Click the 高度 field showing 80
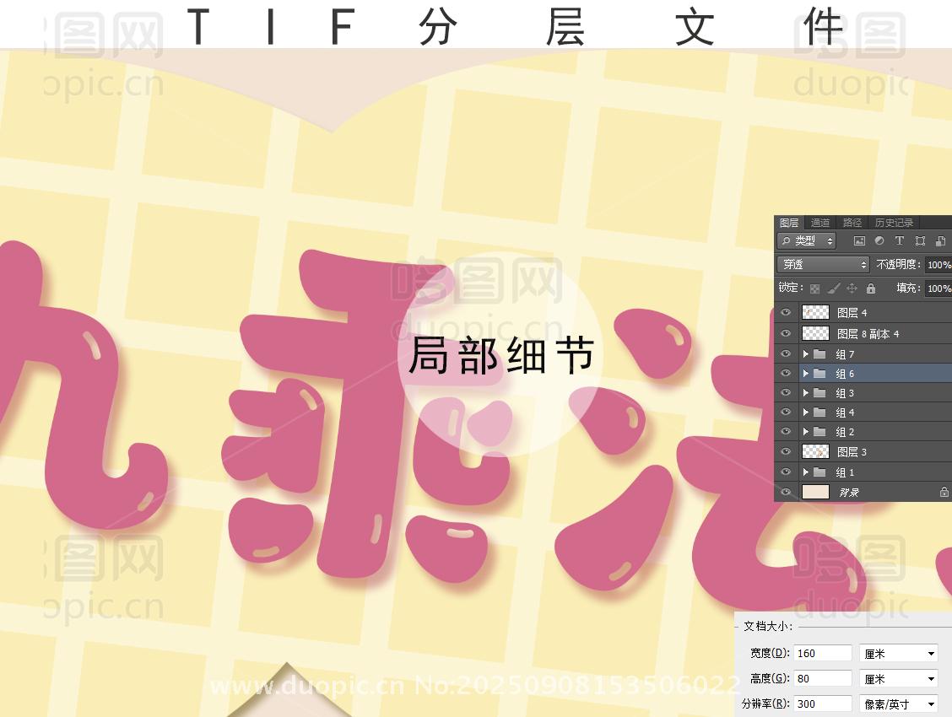 (x=823, y=679)
